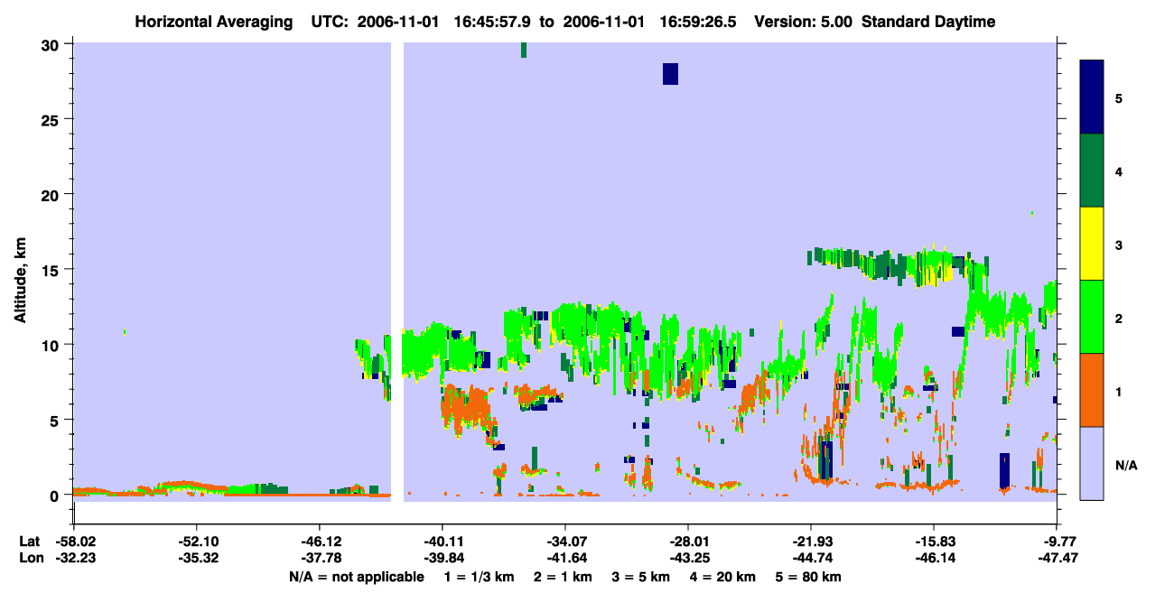This screenshot has height=602, width=1174.
Task: Click latitude value -21.93
Action: (x=812, y=542)
